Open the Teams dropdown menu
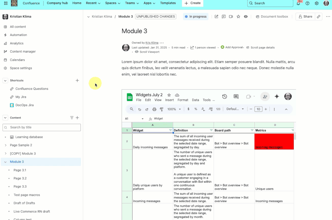Viewport: 332px width, 220px height. click(x=132, y=3)
